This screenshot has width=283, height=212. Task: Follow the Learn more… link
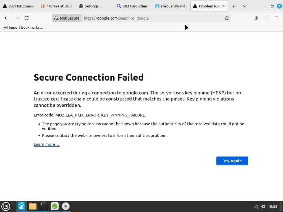pyautogui.click(x=46, y=144)
